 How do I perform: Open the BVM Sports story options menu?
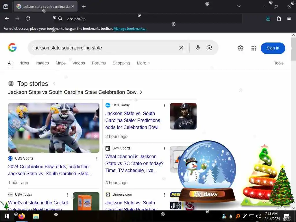pos(164,148)
